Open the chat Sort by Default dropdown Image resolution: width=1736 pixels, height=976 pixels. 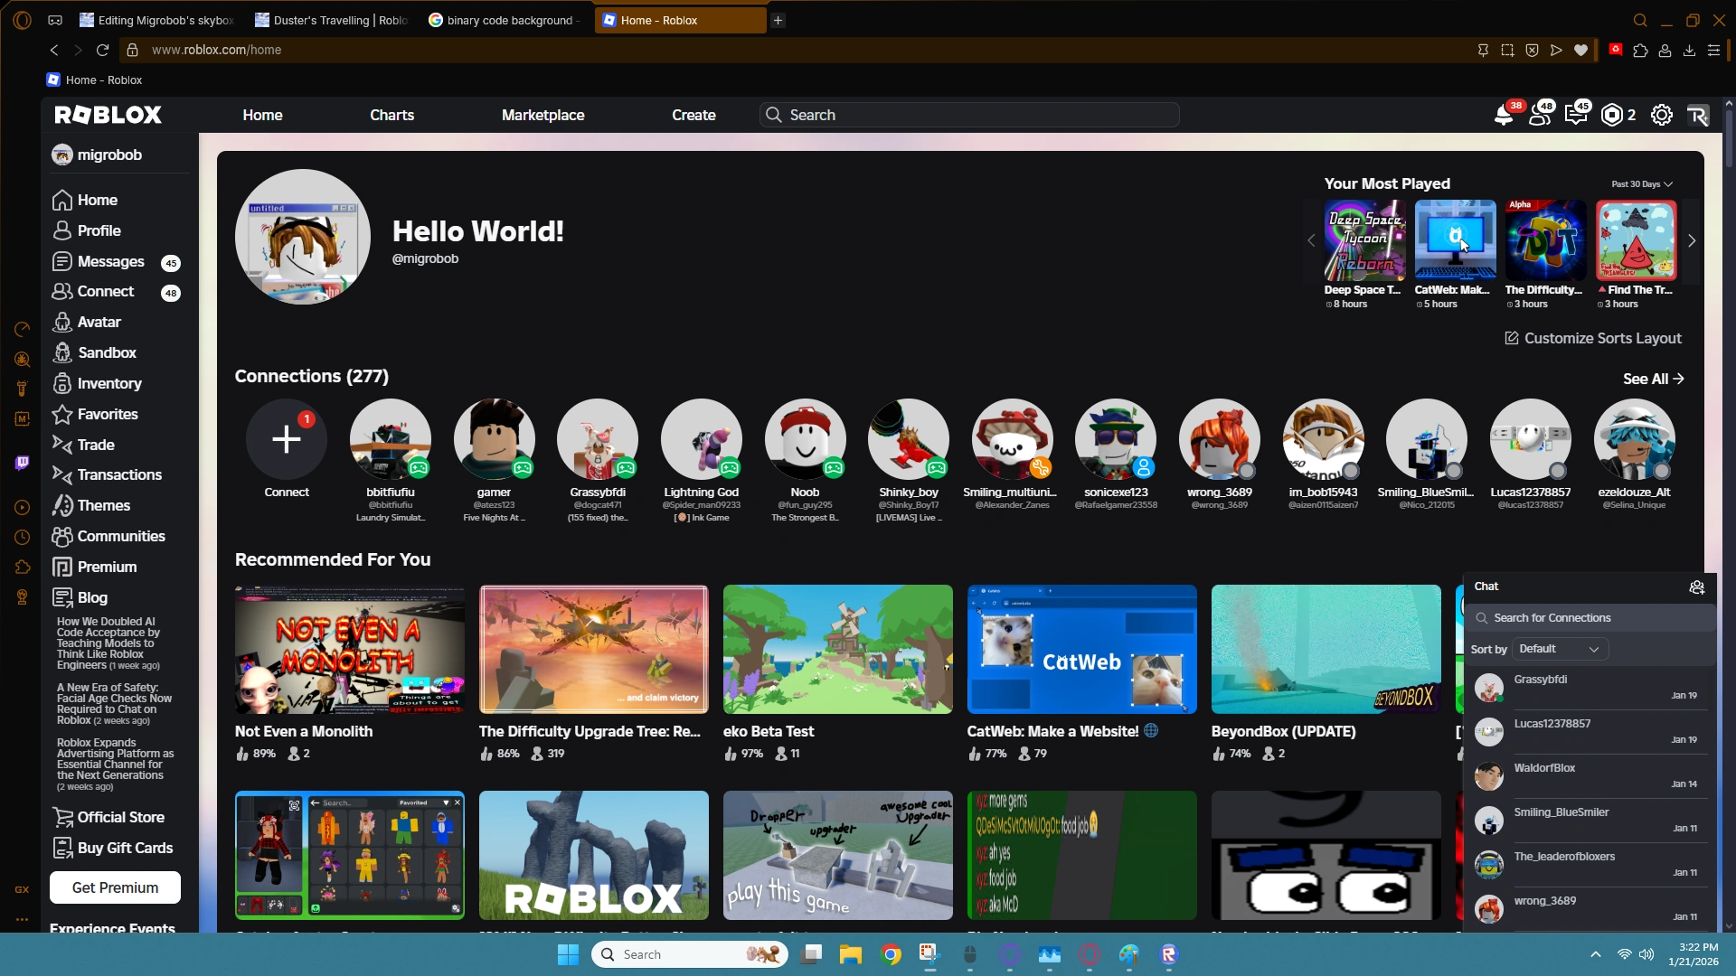click(x=1559, y=650)
